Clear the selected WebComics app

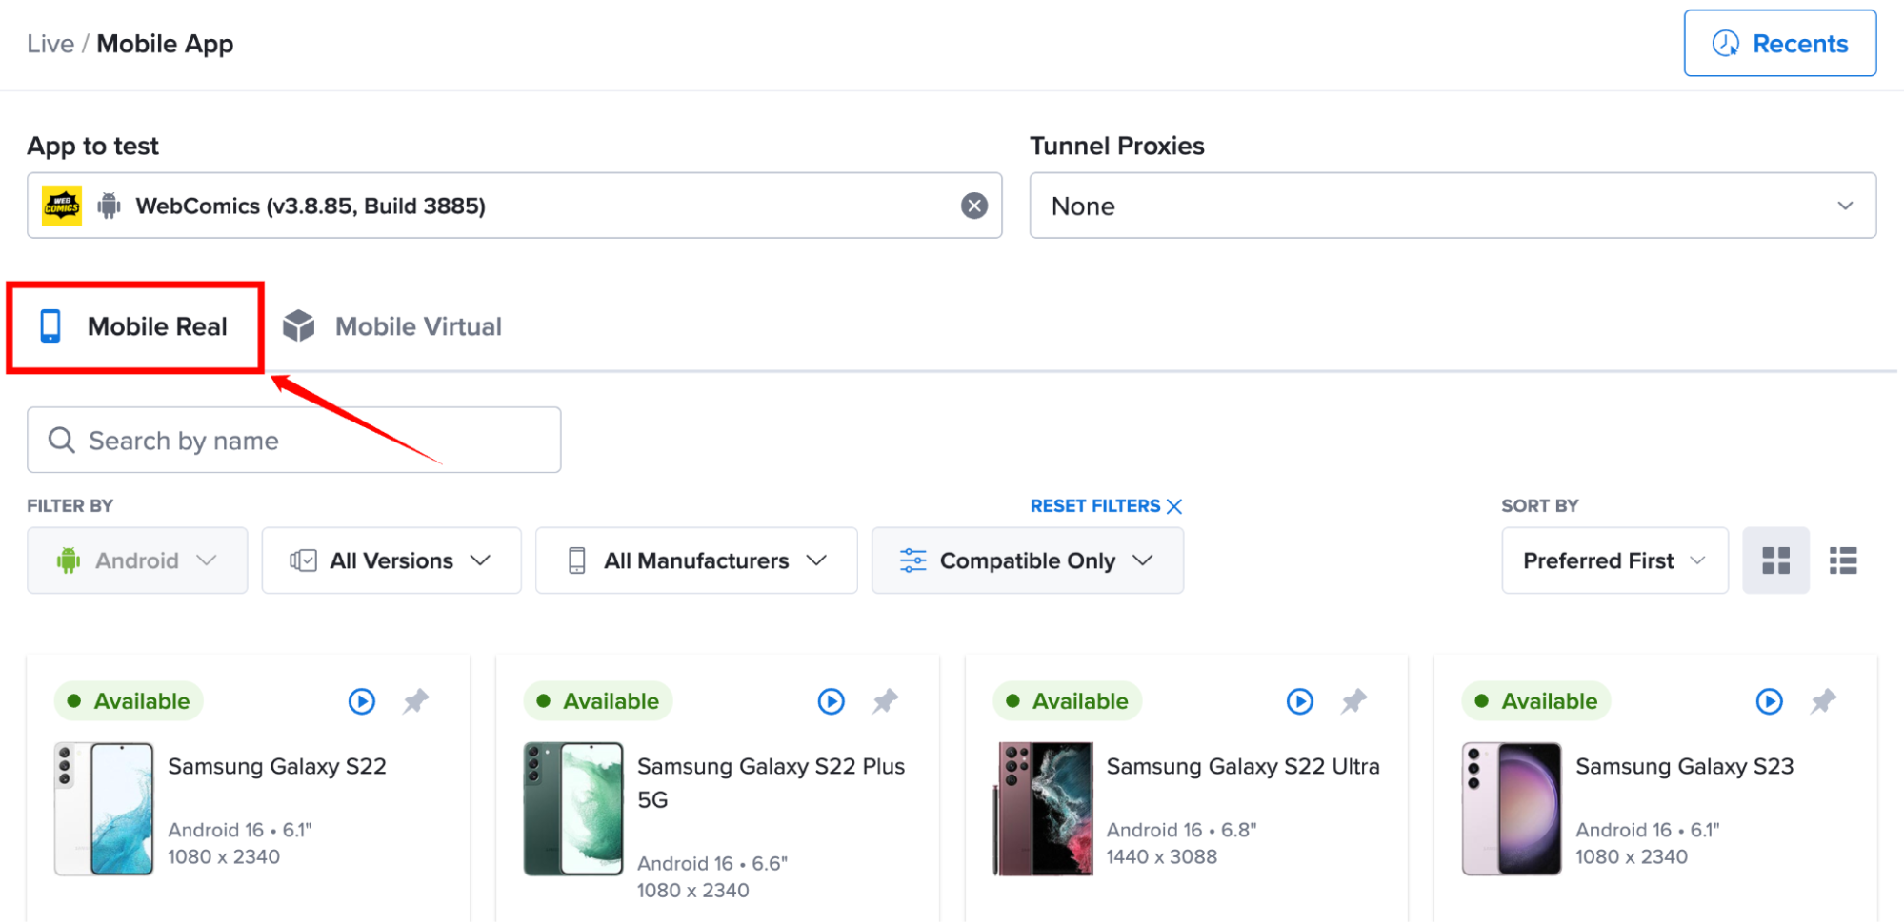[x=973, y=206]
